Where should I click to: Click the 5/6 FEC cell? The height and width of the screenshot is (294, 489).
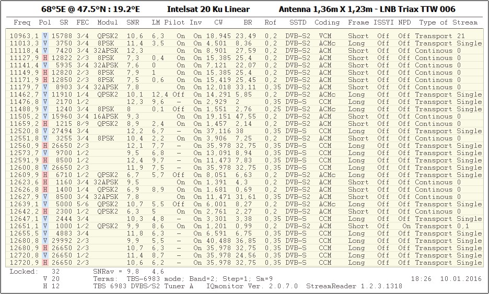pos(83,204)
